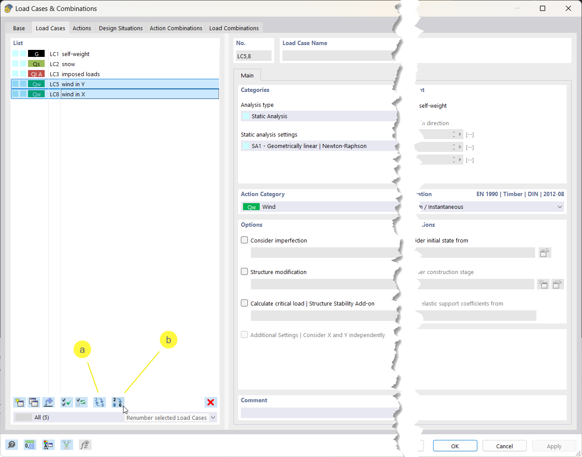Open the help bubble

[x=12, y=445]
